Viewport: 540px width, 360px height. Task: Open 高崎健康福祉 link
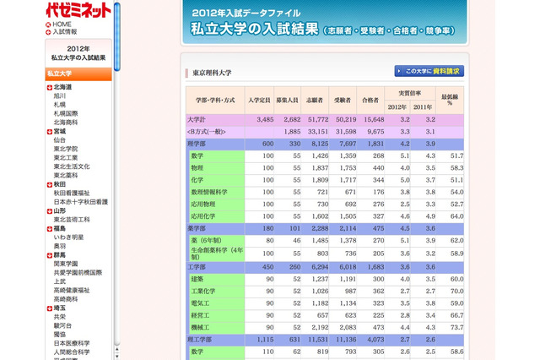[72, 291]
